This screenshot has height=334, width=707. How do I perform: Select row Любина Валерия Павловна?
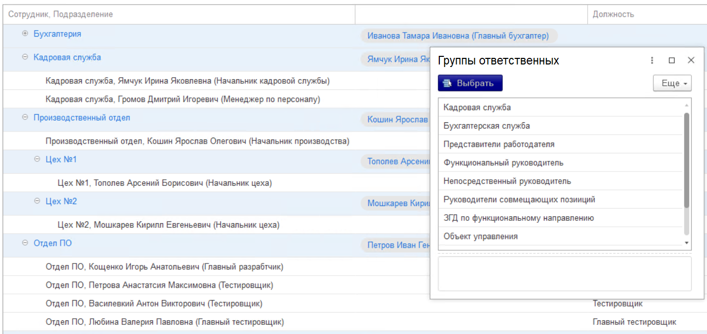pos(165,322)
